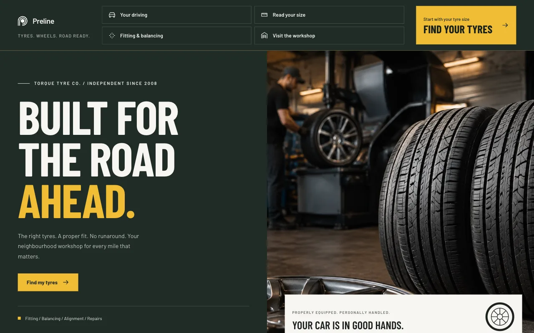This screenshot has width=534, height=333.
Task: Click the Preline brand name link
Action: click(43, 21)
